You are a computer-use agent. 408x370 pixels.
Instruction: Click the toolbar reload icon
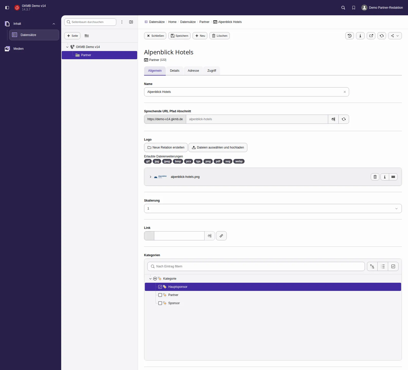point(382,36)
